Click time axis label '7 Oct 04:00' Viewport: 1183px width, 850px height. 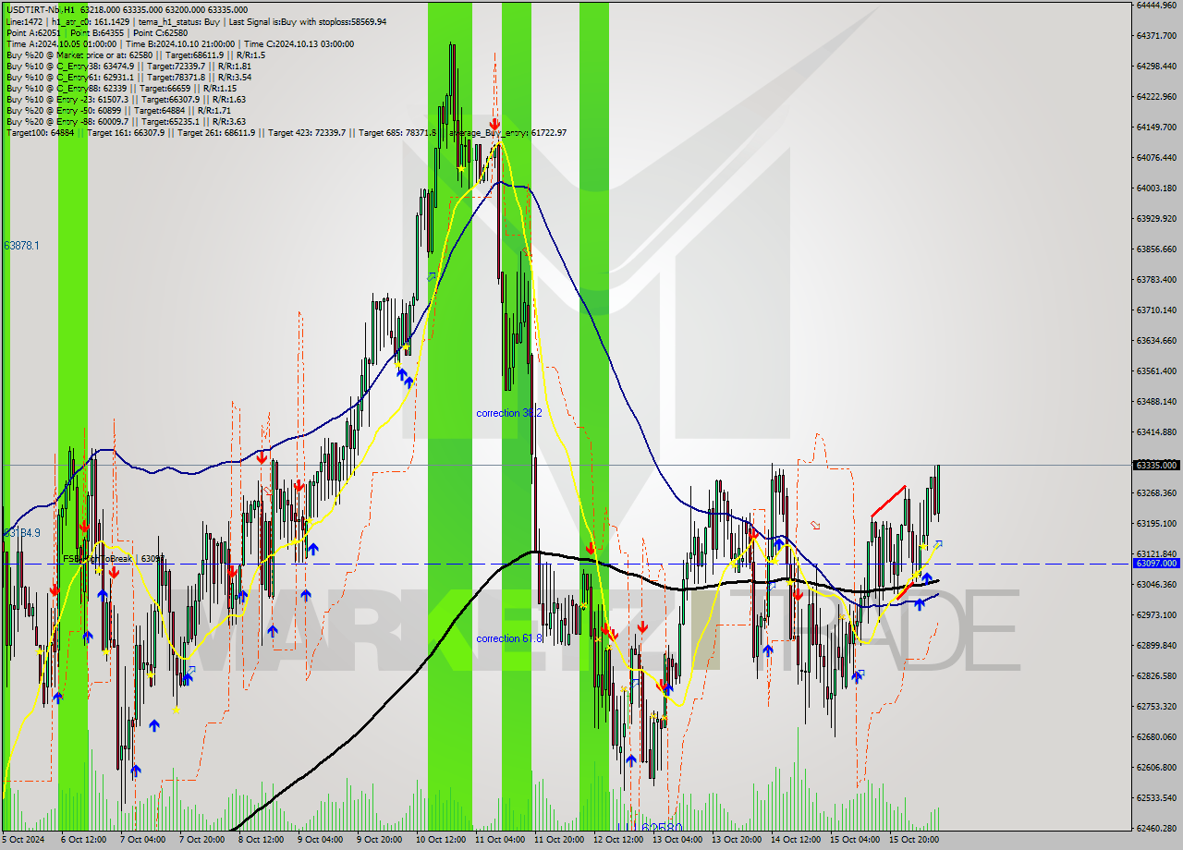(x=143, y=840)
